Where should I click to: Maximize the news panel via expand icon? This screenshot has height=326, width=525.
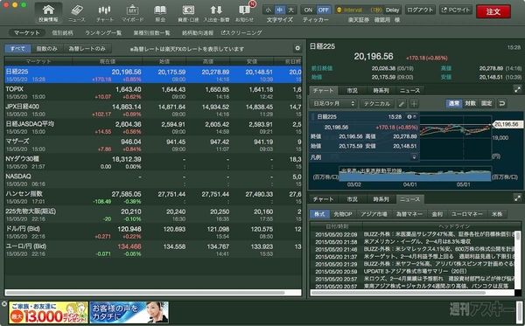pyautogui.click(x=517, y=198)
